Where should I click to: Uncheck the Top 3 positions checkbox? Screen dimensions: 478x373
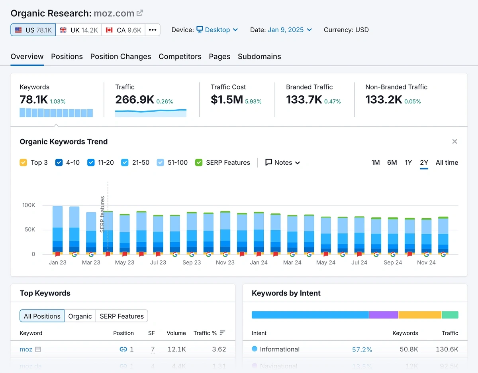[24, 162]
